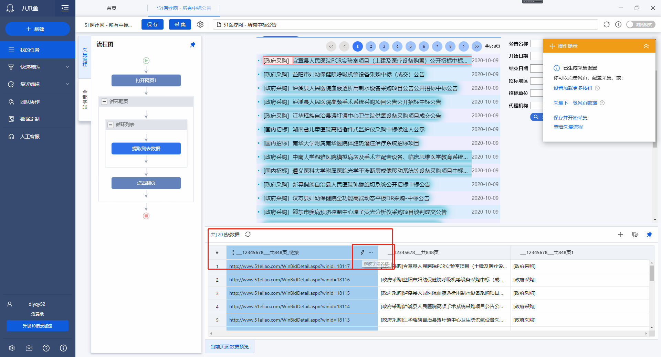Collapse the sidebar menu icon
Image resolution: width=661 pixels, height=357 pixels.
65,8
